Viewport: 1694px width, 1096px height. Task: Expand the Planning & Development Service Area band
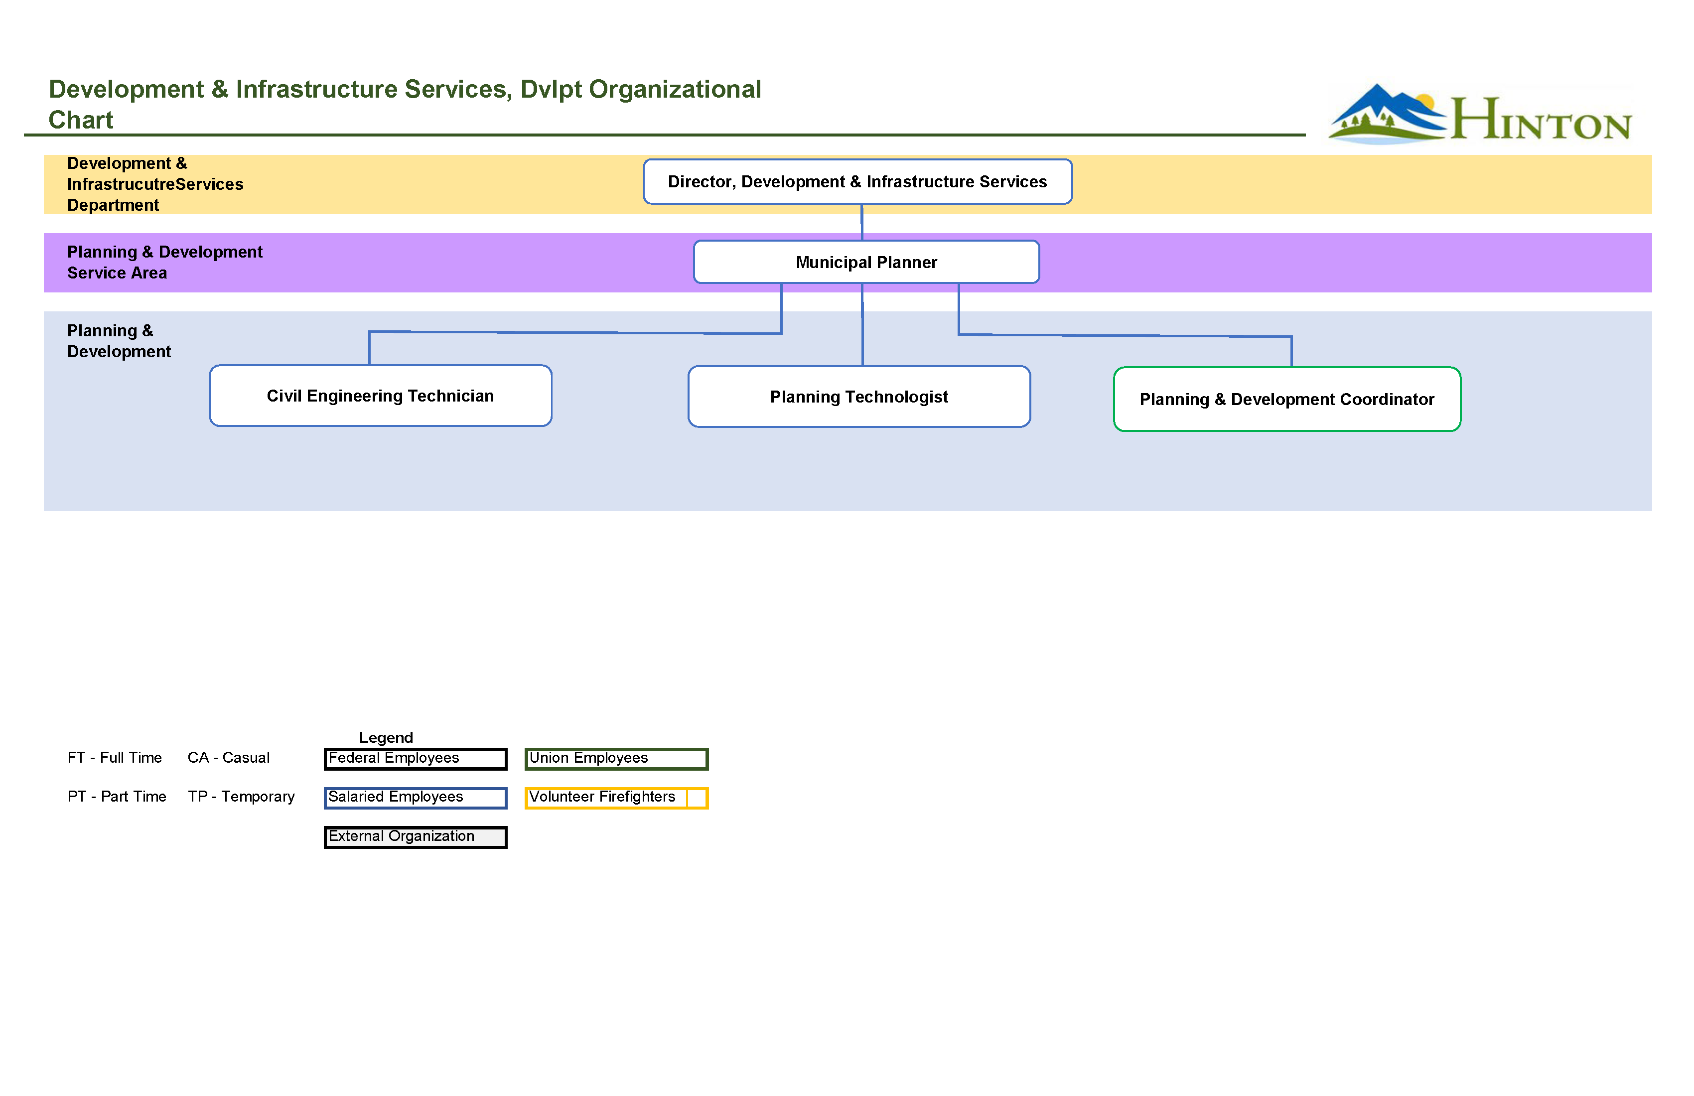(x=164, y=262)
